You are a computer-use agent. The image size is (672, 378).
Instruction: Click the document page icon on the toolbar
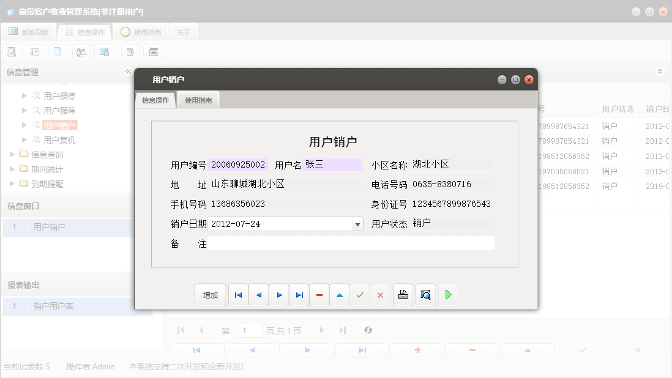coord(58,51)
